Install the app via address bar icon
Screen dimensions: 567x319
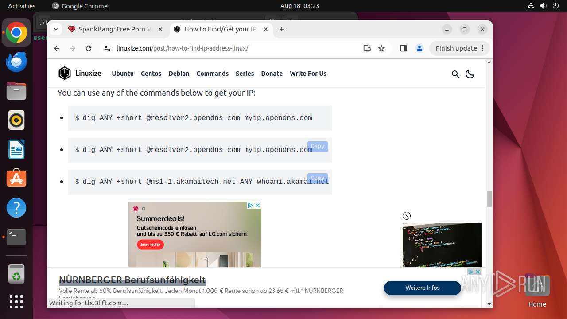pos(367,48)
